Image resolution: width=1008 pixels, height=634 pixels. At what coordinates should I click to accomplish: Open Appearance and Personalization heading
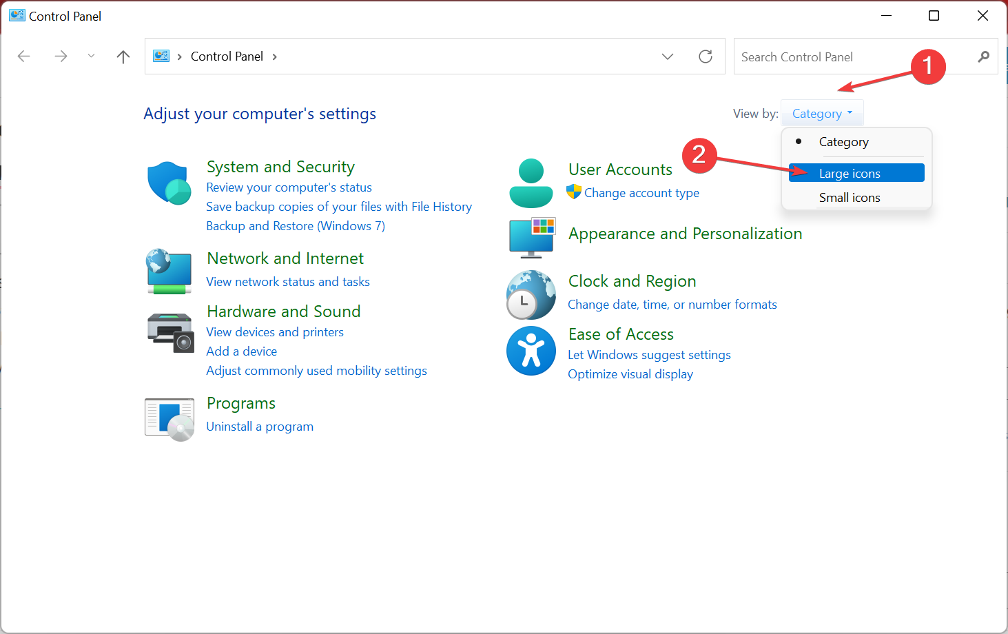point(685,234)
